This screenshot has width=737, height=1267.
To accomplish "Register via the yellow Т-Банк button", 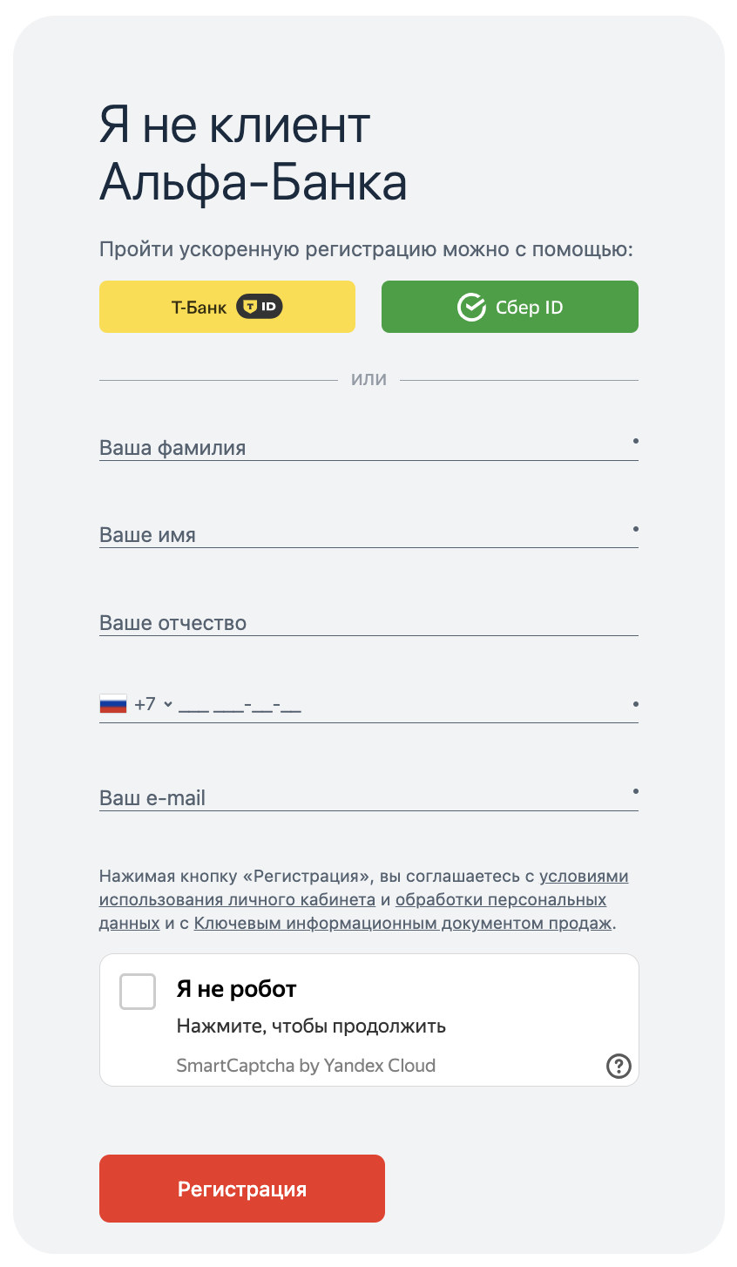I will point(227,307).
